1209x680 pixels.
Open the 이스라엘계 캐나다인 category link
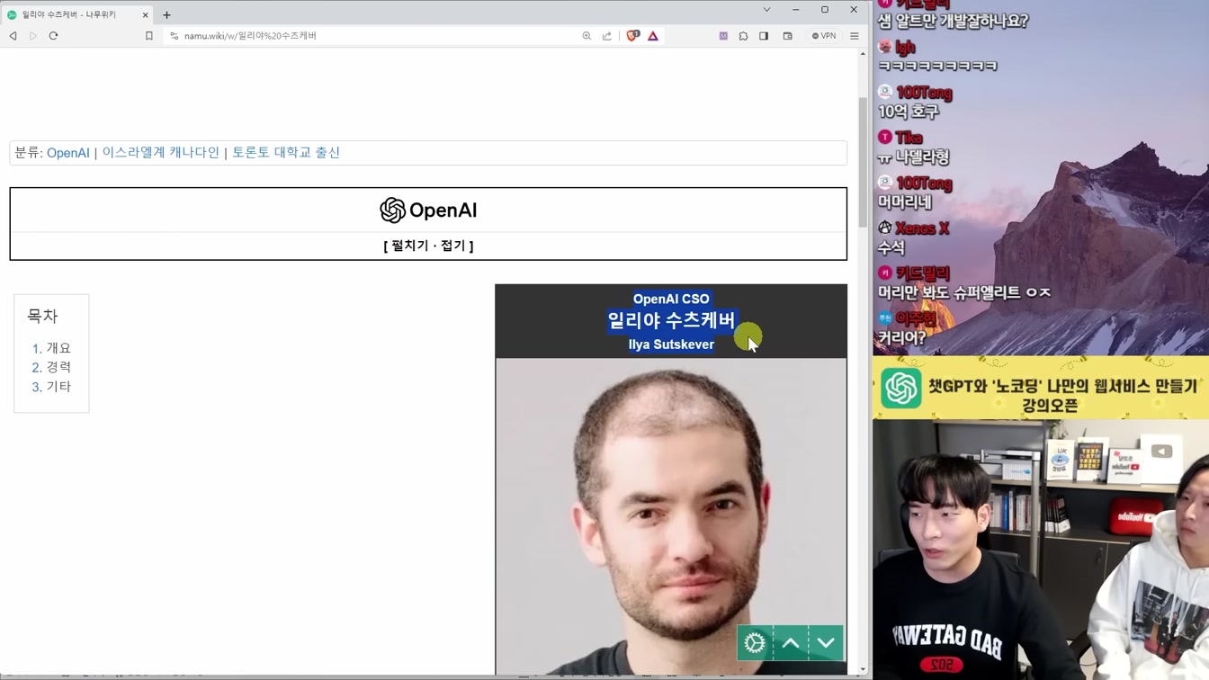[161, 153]
